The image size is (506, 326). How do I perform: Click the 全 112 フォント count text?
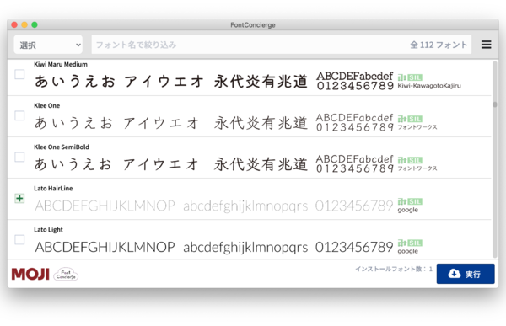(x=439, y=45)
